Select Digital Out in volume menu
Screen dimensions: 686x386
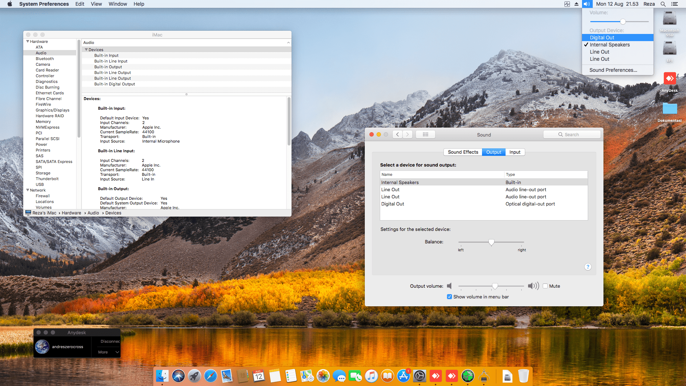[602, 38]
